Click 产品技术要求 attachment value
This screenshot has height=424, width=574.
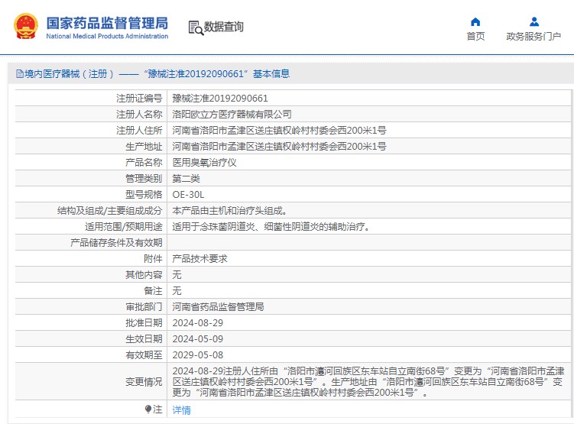200,259
